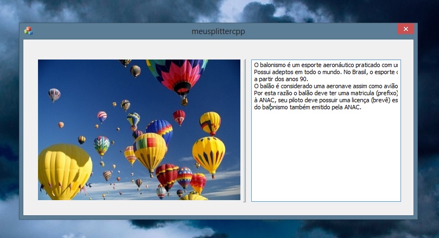
Task: Click the small white striped balloon at far left
Action: 54,95
